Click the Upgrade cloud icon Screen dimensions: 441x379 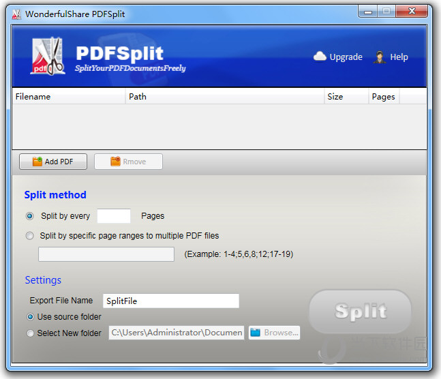(x=320, y=57)
